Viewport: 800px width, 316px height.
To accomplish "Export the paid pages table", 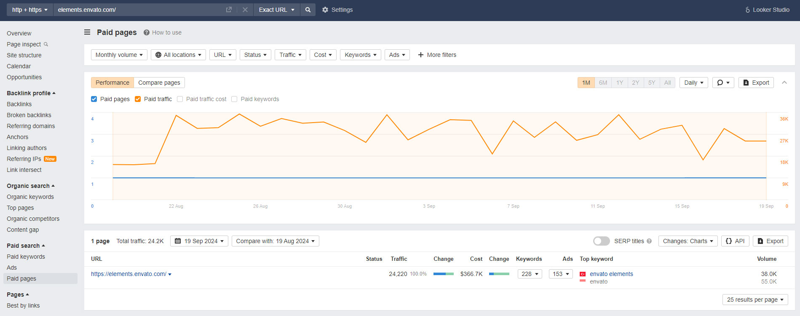I will click(771, 241).
